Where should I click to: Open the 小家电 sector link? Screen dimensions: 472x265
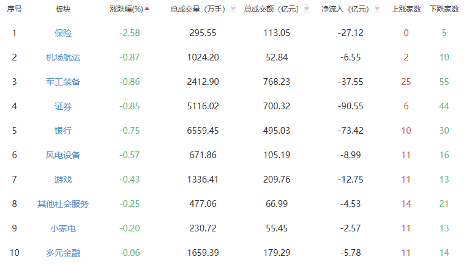62,228
